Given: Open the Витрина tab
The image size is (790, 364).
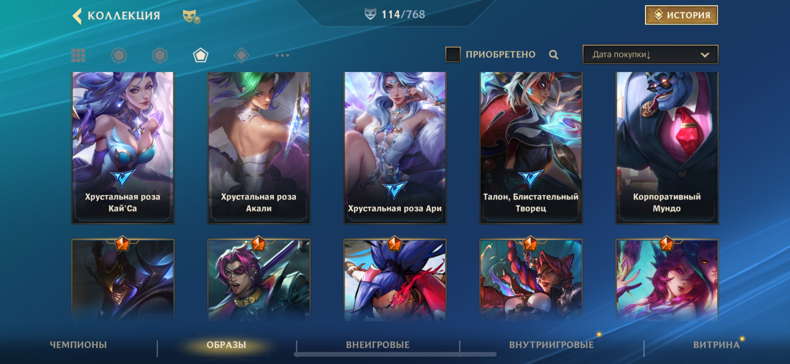Looking at the screenshot, I should (x=716, y=345).
